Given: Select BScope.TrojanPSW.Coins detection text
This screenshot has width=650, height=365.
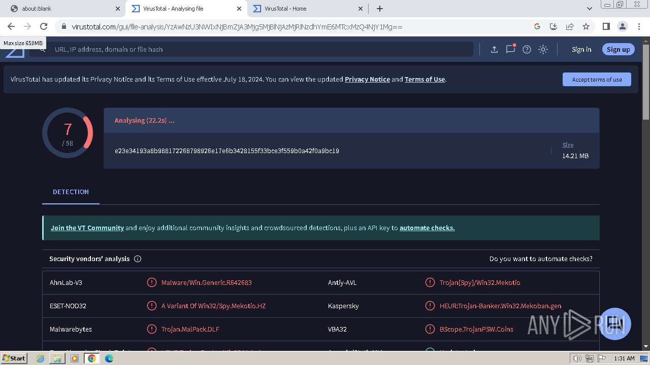Looking at the screenshot, I should (476, 329).
